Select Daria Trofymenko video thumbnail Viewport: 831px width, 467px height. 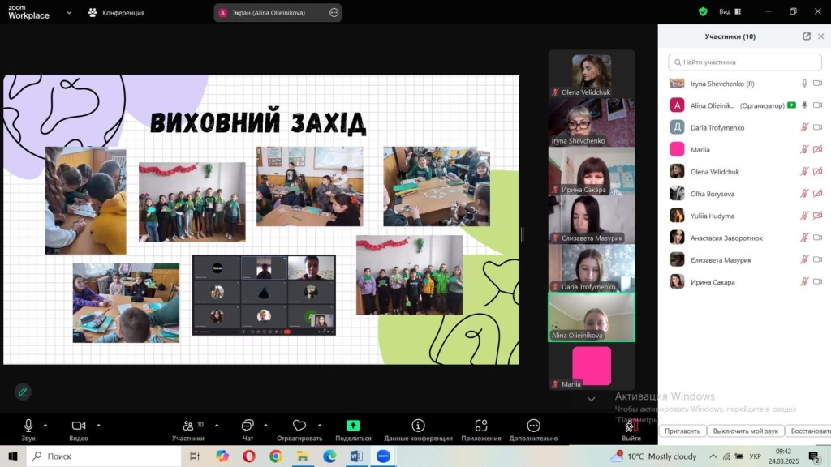(592, 268)
